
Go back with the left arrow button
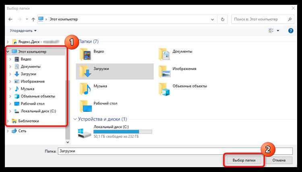10,19
